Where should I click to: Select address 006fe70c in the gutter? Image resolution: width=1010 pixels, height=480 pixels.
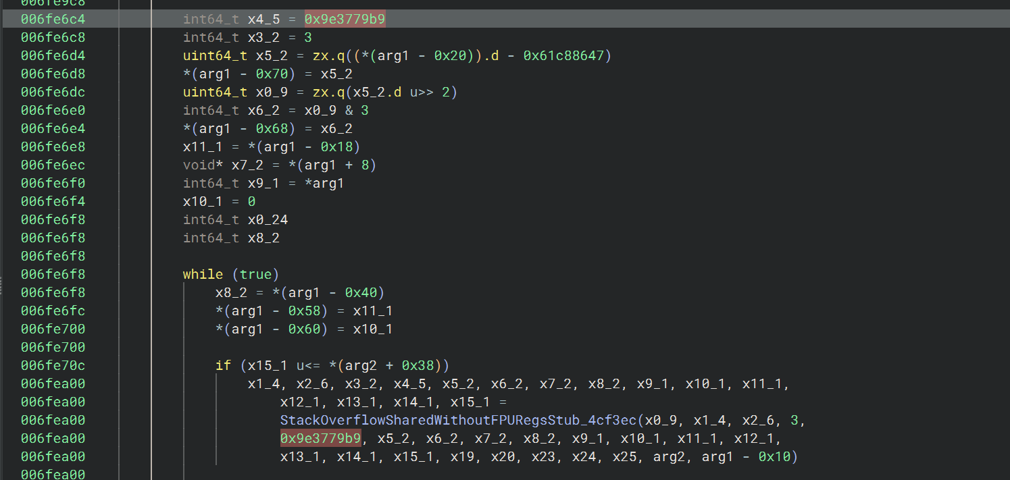coord(53,366)
